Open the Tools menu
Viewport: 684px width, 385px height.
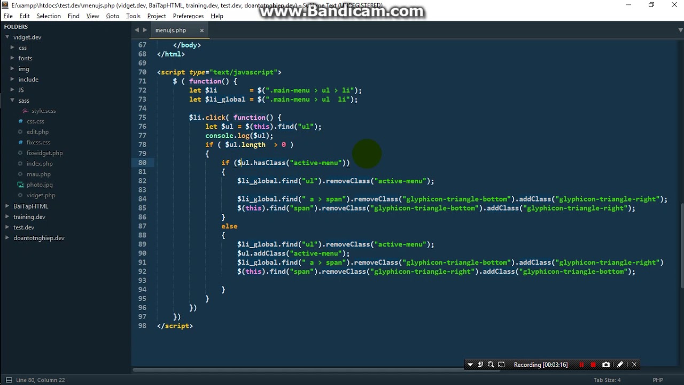tap(133, 16)
